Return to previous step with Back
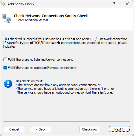 [41, 129]
